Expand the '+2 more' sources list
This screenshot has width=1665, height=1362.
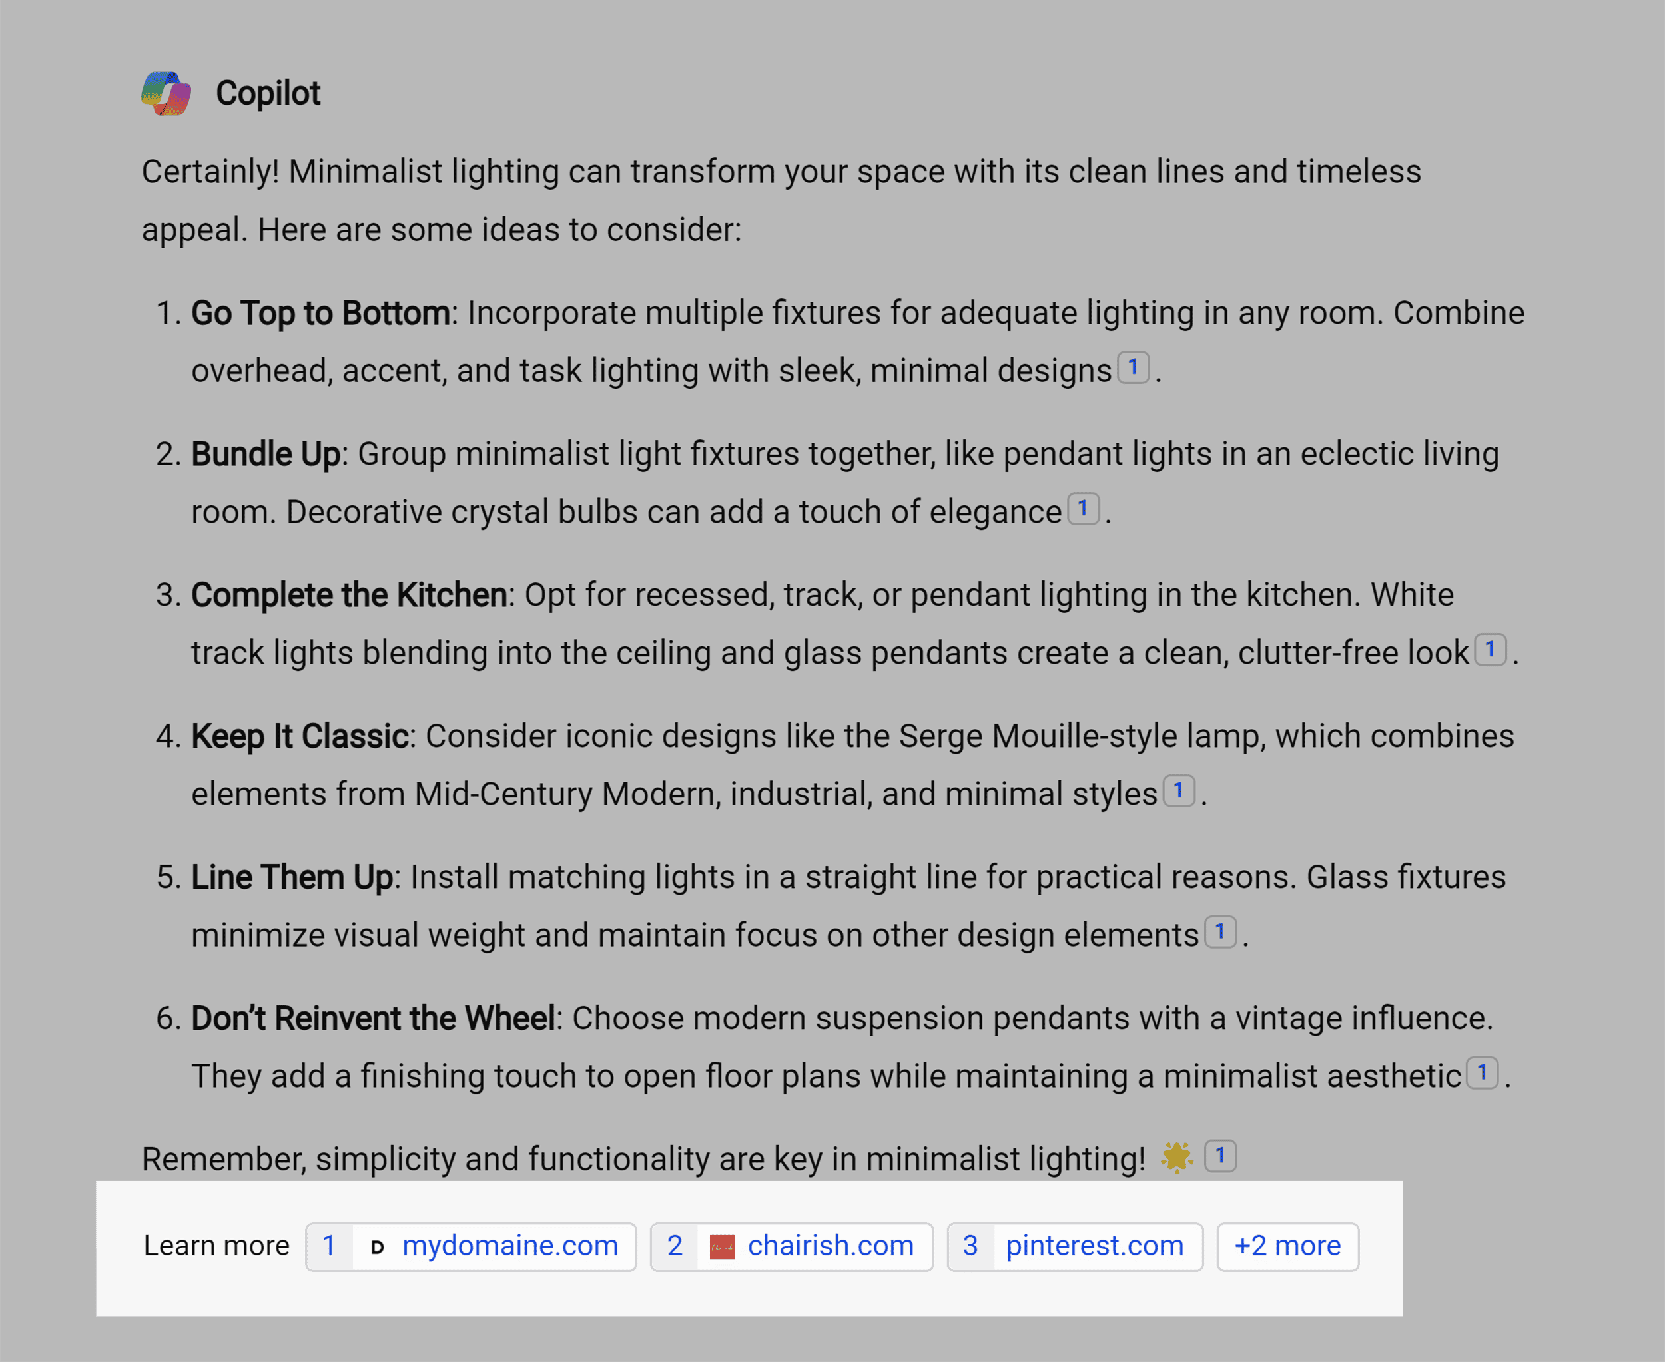tap(1287, 1246)
